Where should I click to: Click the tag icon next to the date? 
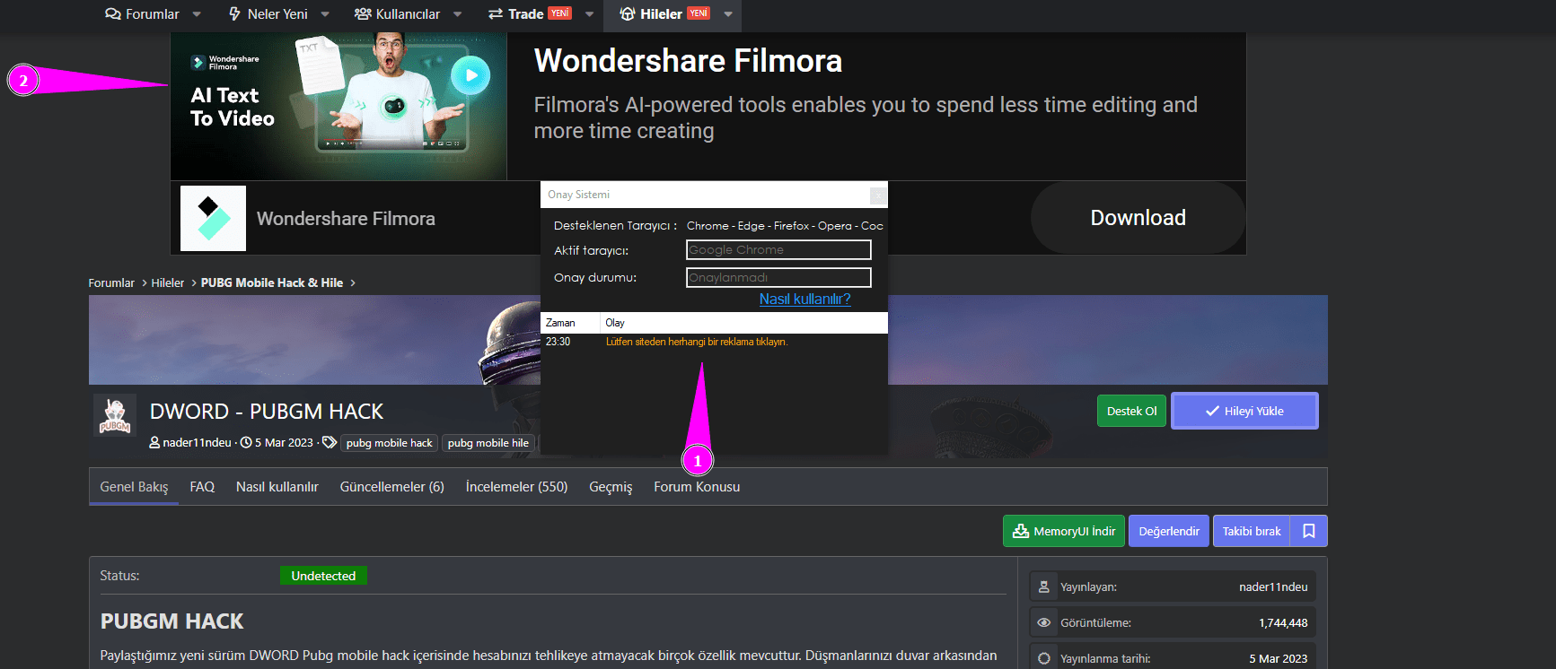(330, 443)
